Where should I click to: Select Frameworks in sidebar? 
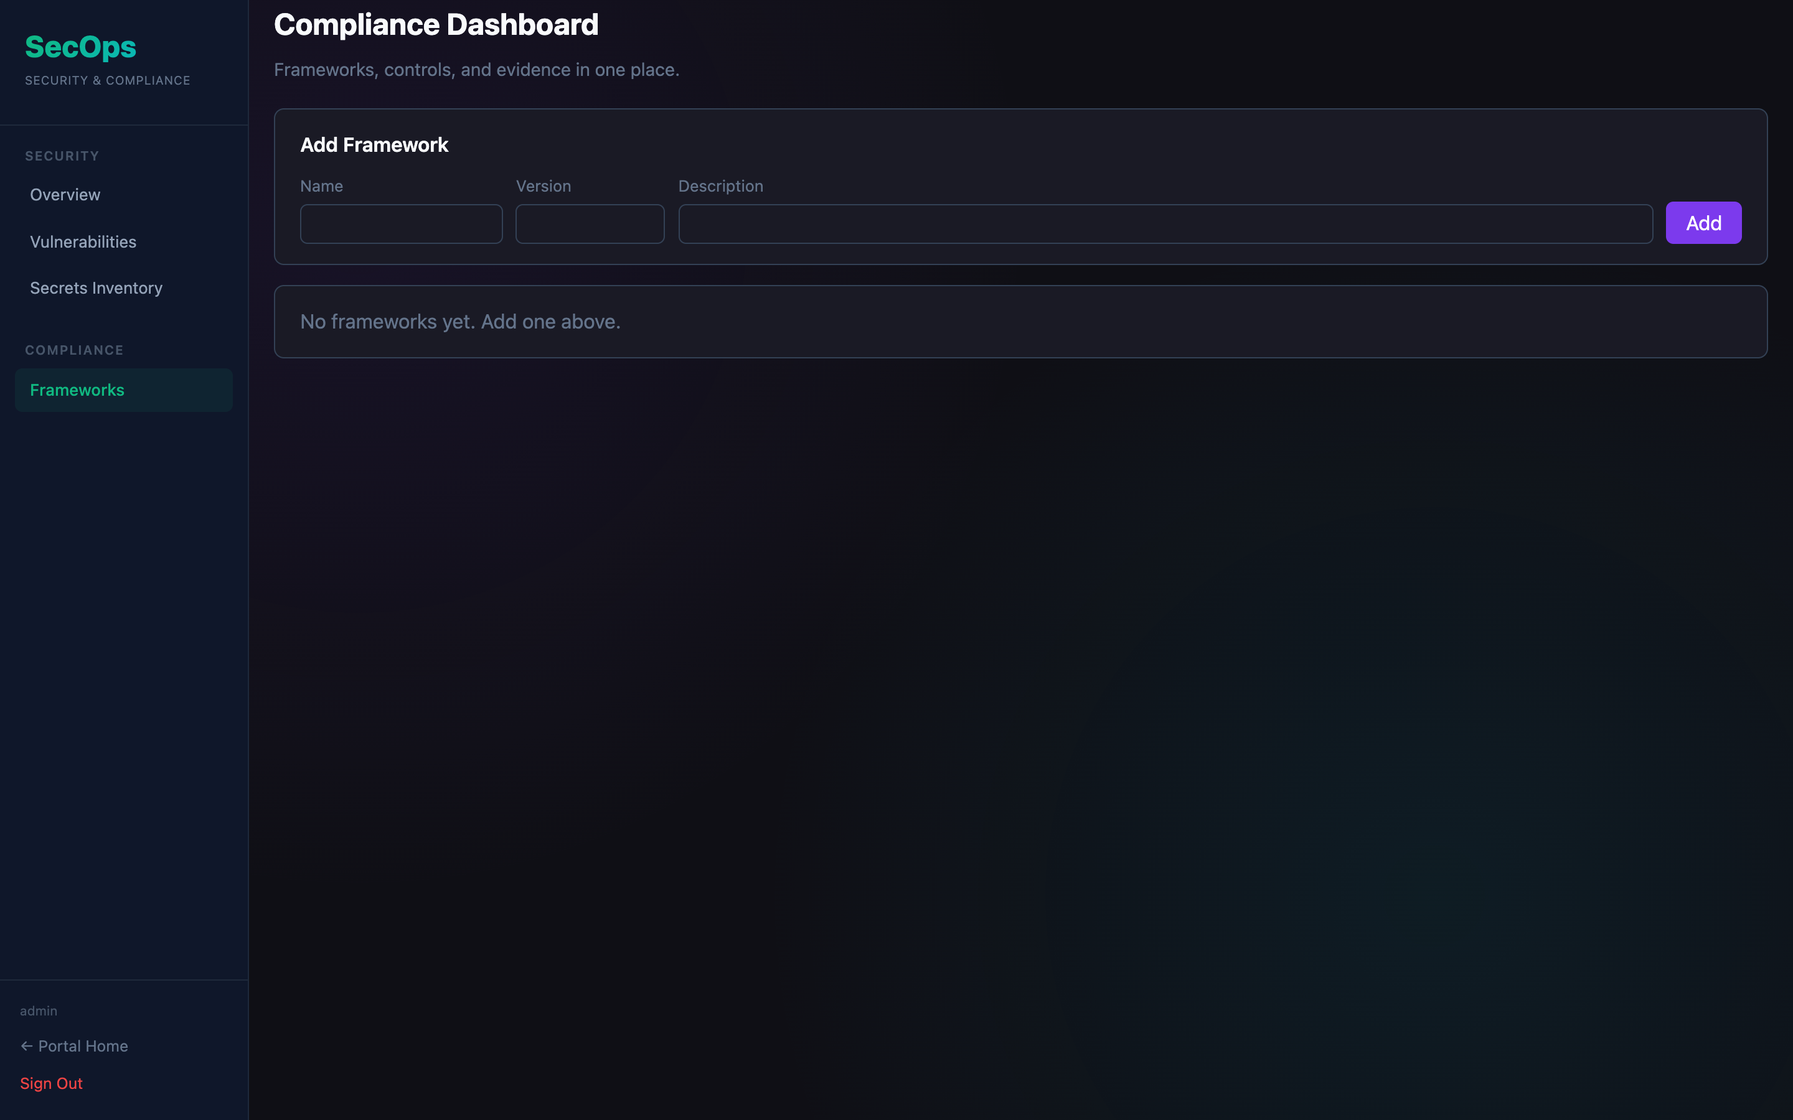tap(77, 390)
